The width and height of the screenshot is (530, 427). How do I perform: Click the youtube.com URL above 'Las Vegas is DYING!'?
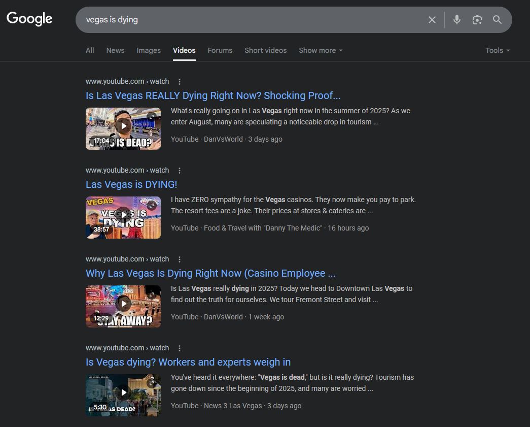pyautogui.click(x=127, y=170)
